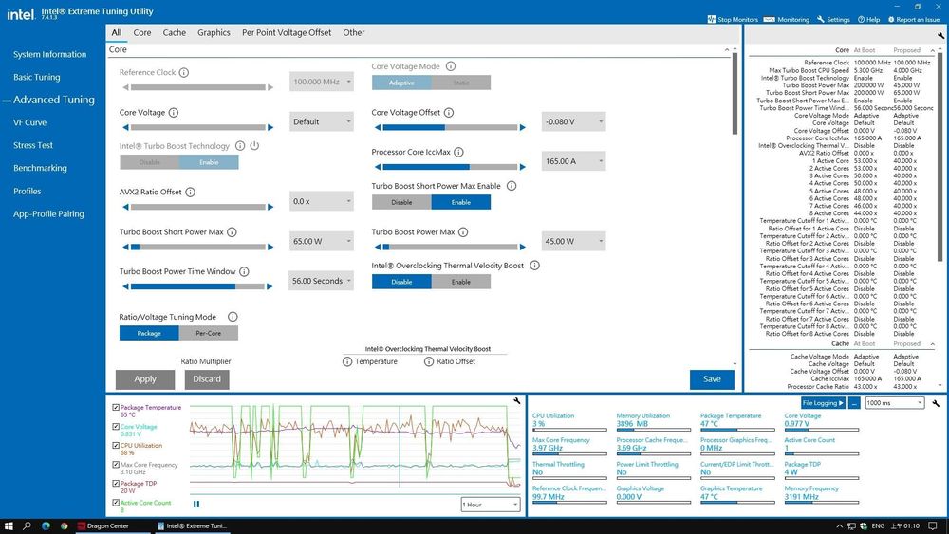This screenshot has height=534, width=949.
Task: Open AVX2 Ratio Offset 0.0 x dropdown
Action: click(322, 201)
